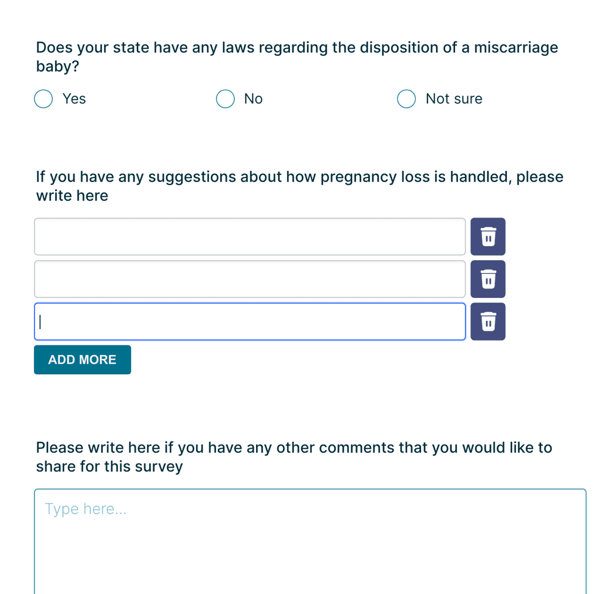
Task: Click the trash icon beside the second suggestion
Action: pyautogui.click(x=487, y=279)
